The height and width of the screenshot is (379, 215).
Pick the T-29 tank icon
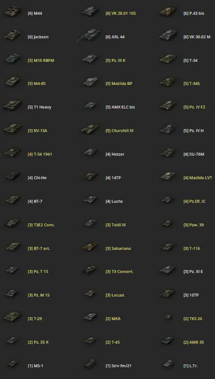point(13,317)
